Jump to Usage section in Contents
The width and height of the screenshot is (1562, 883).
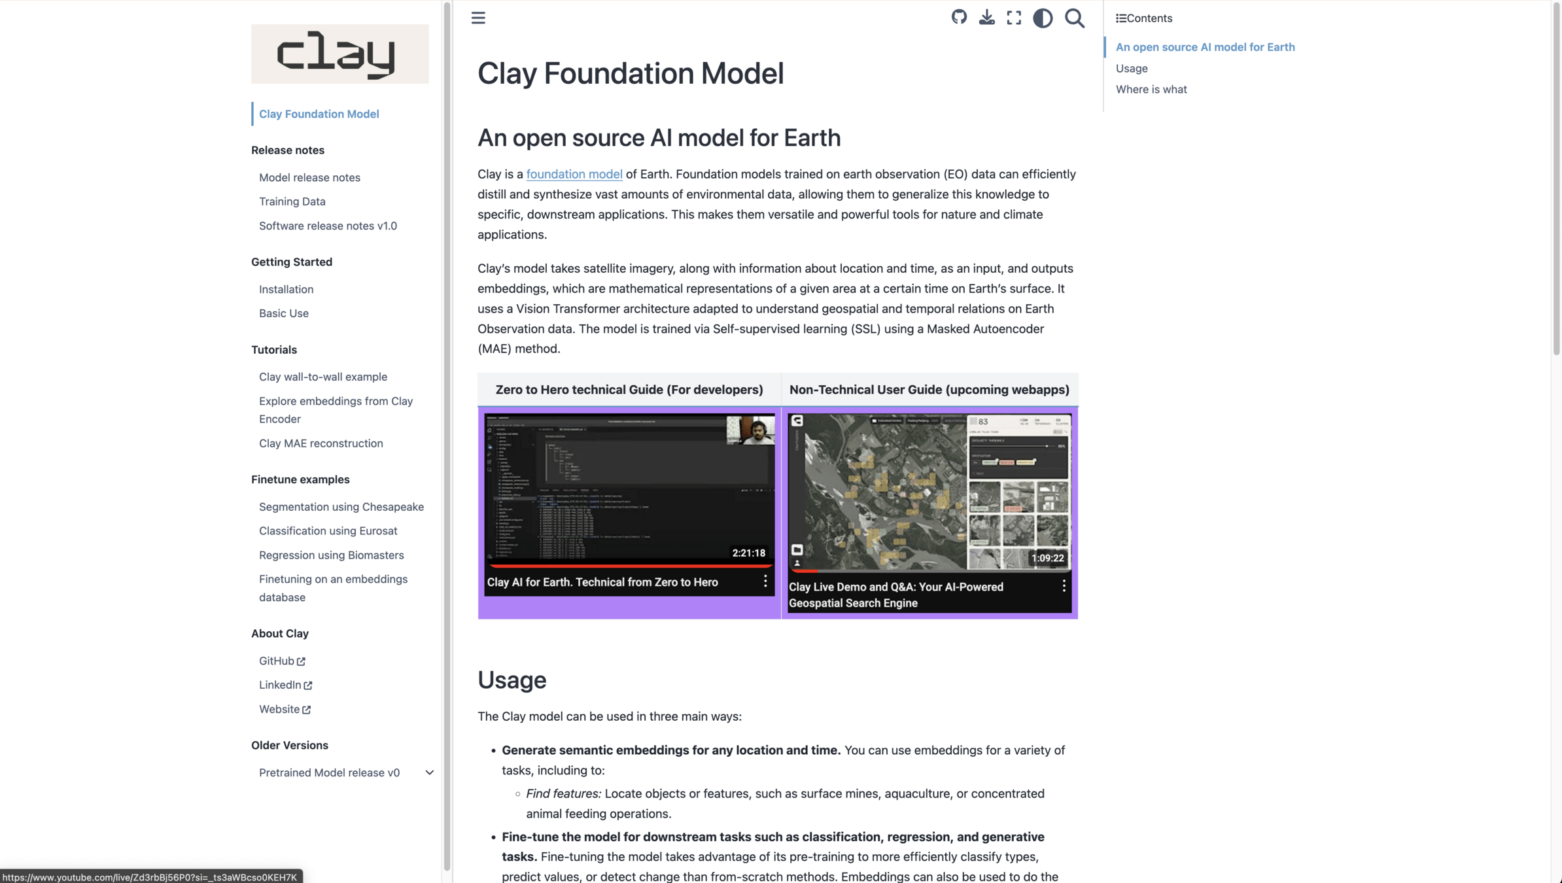pos(1132,68)
